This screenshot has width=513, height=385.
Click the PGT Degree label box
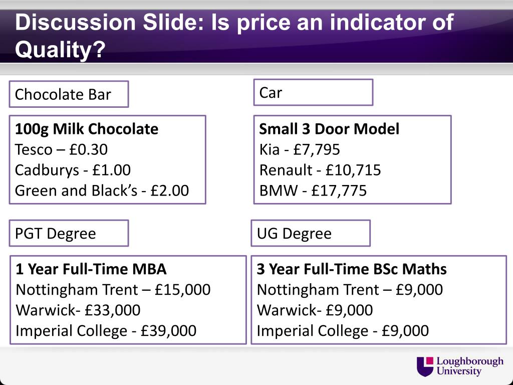[69, 233]
